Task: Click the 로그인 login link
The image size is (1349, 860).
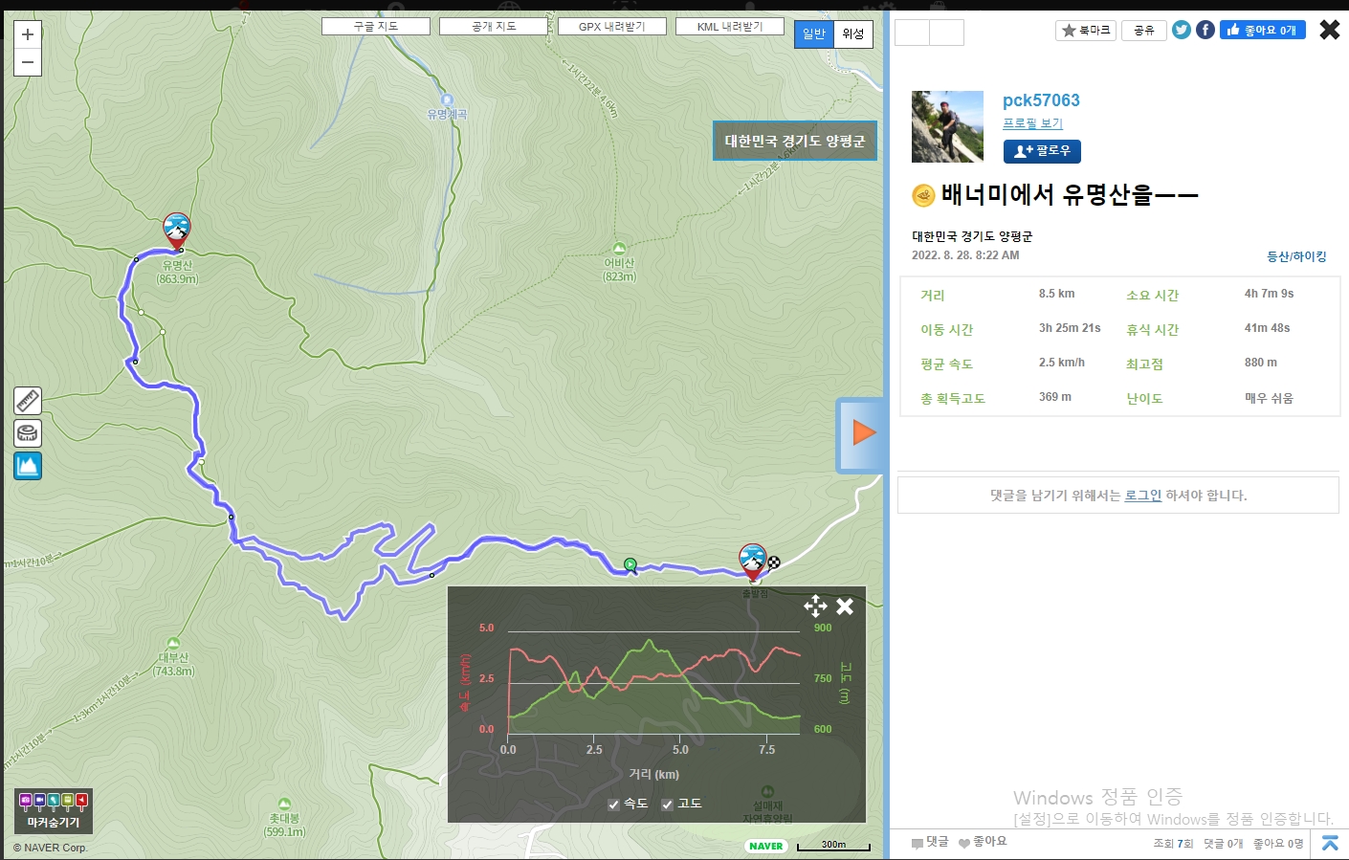Action: click(1143, 496)
